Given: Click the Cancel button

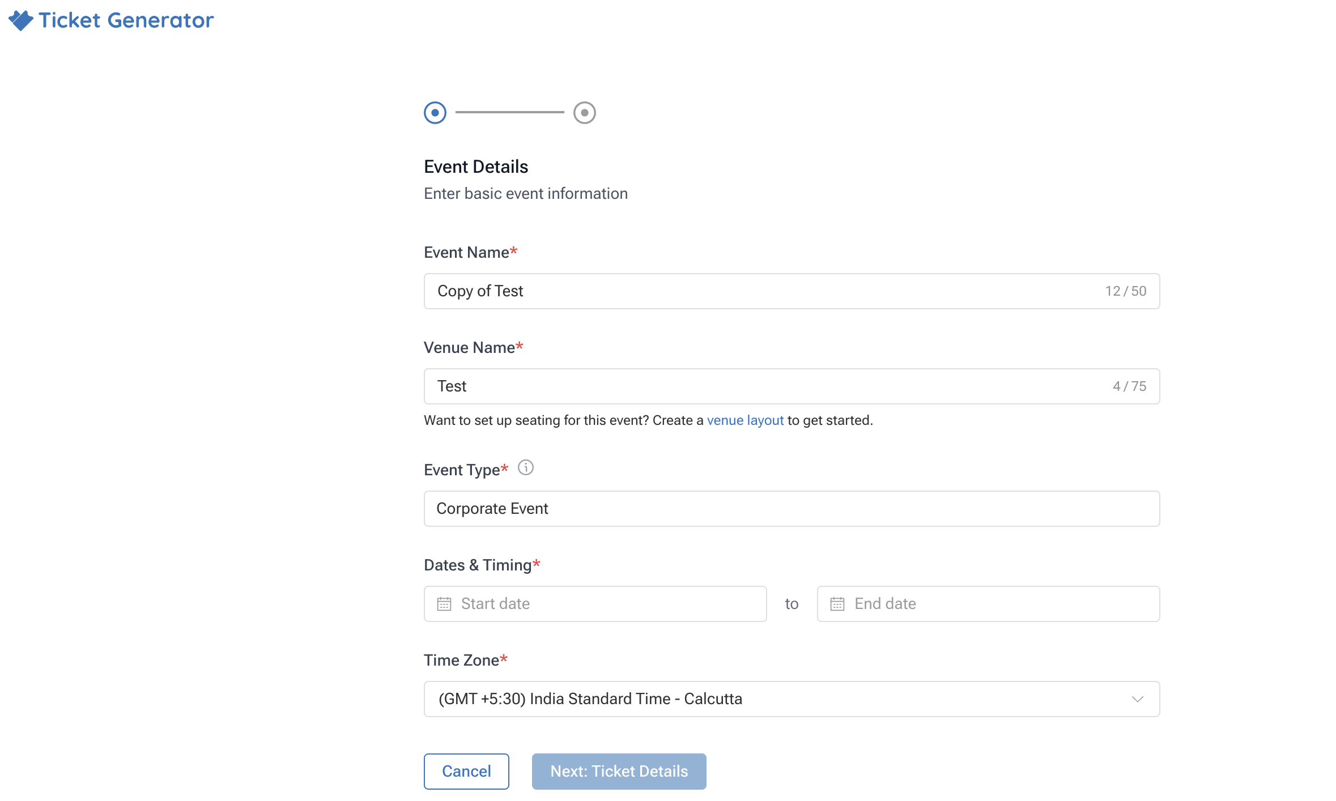Looking at the screenshot, I should (x=466, y=772).
